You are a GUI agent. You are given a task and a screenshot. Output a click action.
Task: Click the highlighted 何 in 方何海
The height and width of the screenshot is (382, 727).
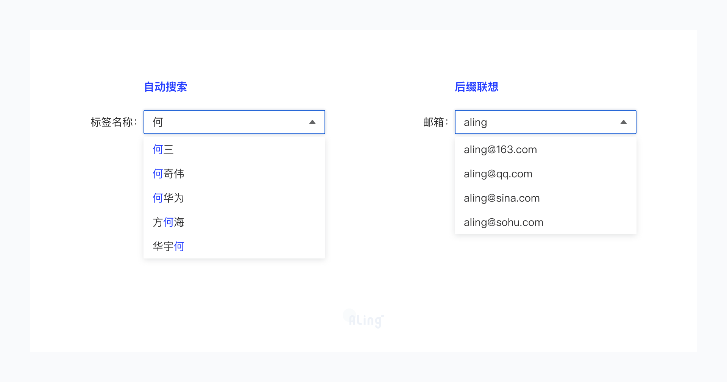[x=168, y=222]
